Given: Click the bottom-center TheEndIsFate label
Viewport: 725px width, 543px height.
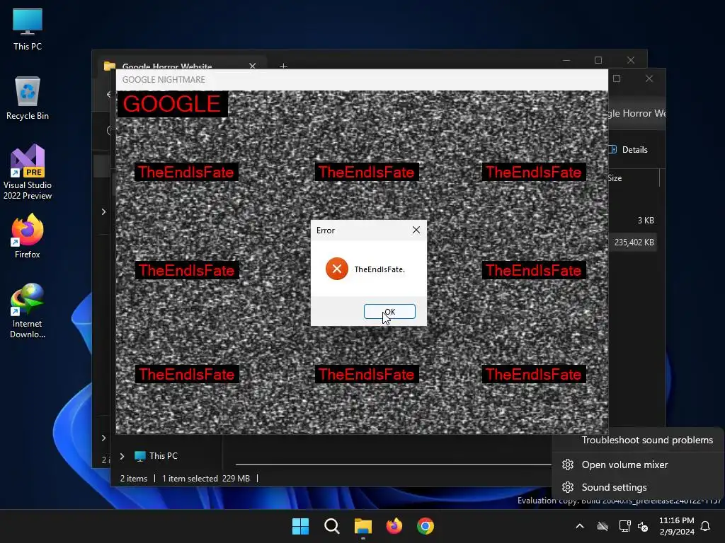Looking at the screenshot, I should tap(367, 374).
